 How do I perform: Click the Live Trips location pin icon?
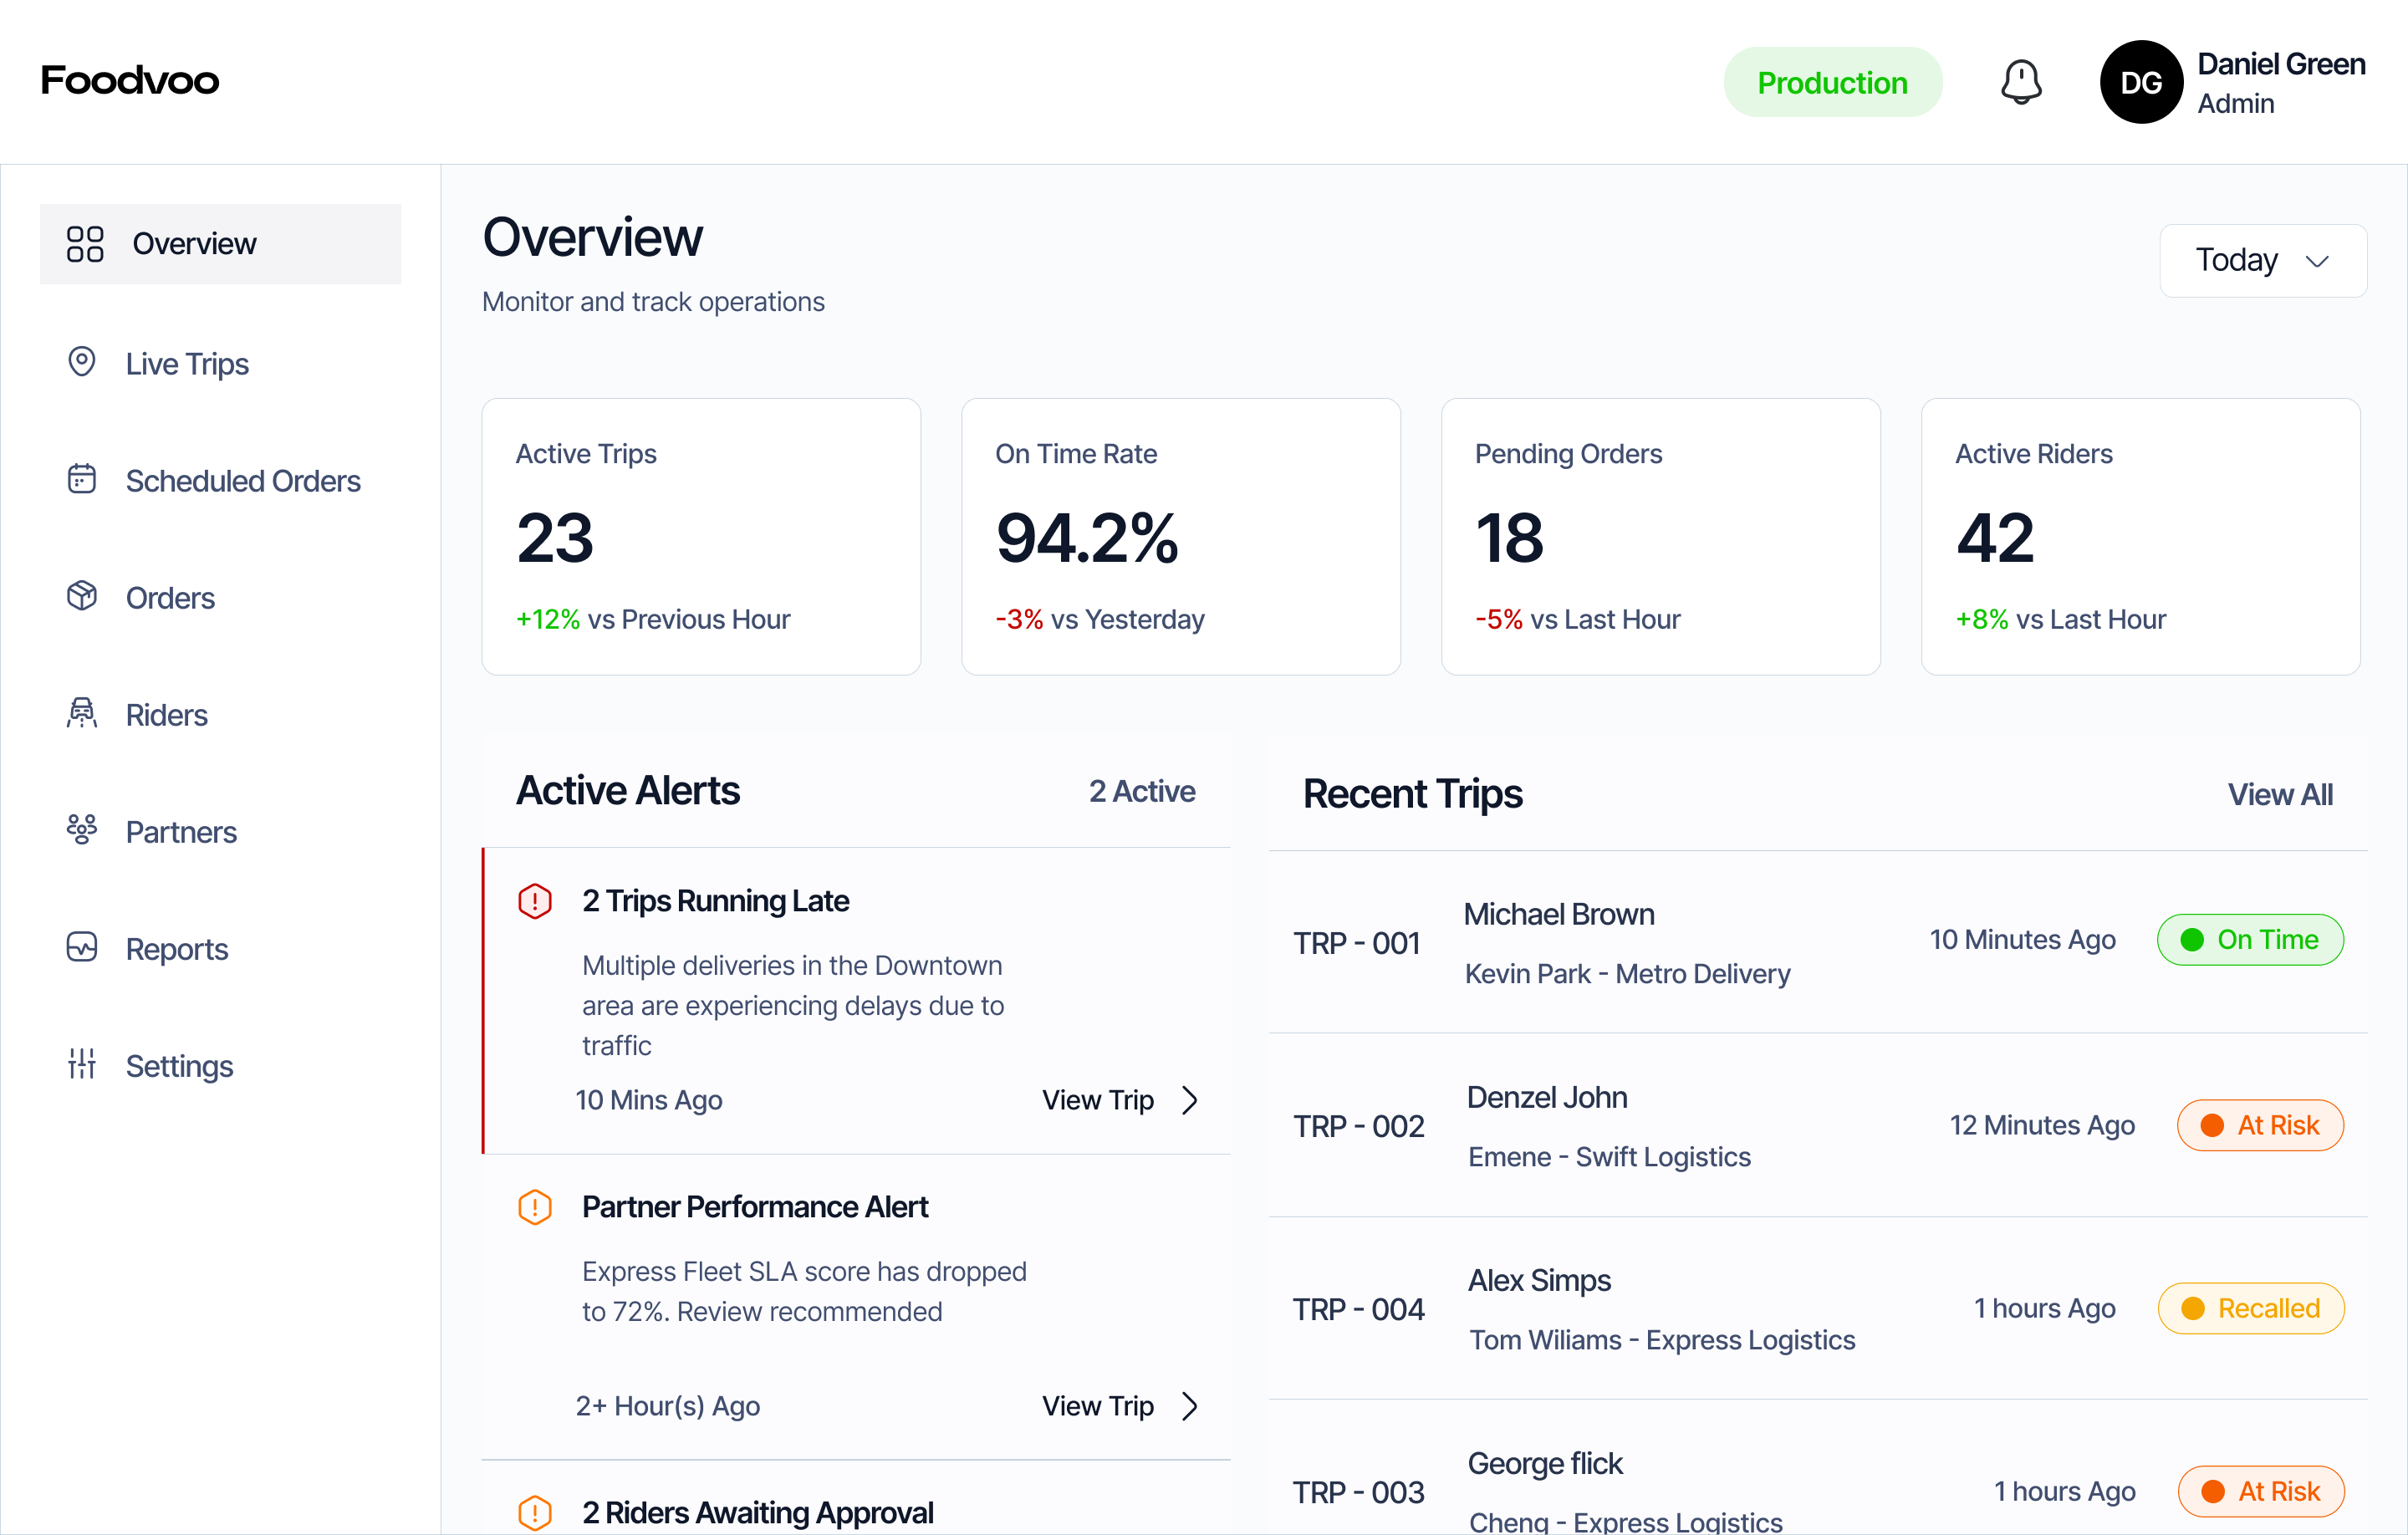(82, 362)
